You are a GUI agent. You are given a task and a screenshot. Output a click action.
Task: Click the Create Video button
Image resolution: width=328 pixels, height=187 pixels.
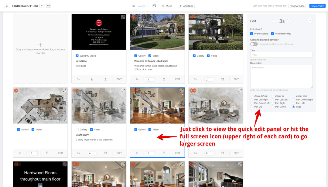click(317, 6)
